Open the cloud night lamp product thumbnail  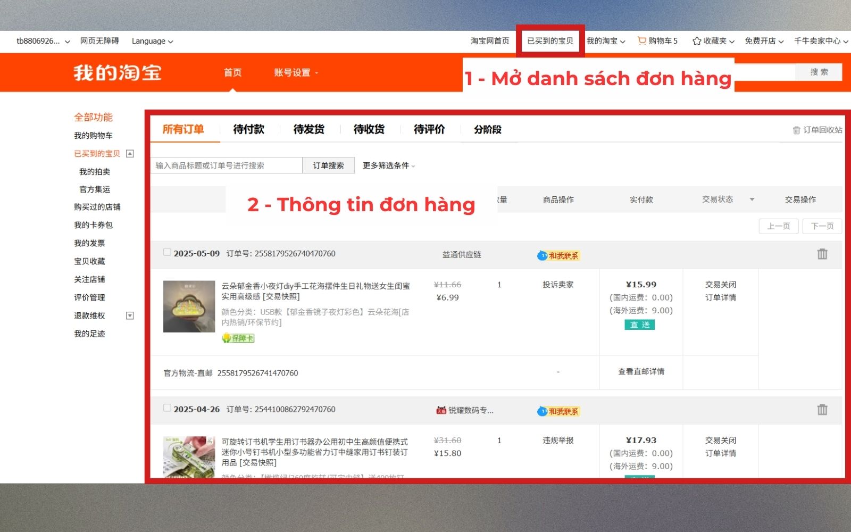pyautogui.click(x=189, y=306)
